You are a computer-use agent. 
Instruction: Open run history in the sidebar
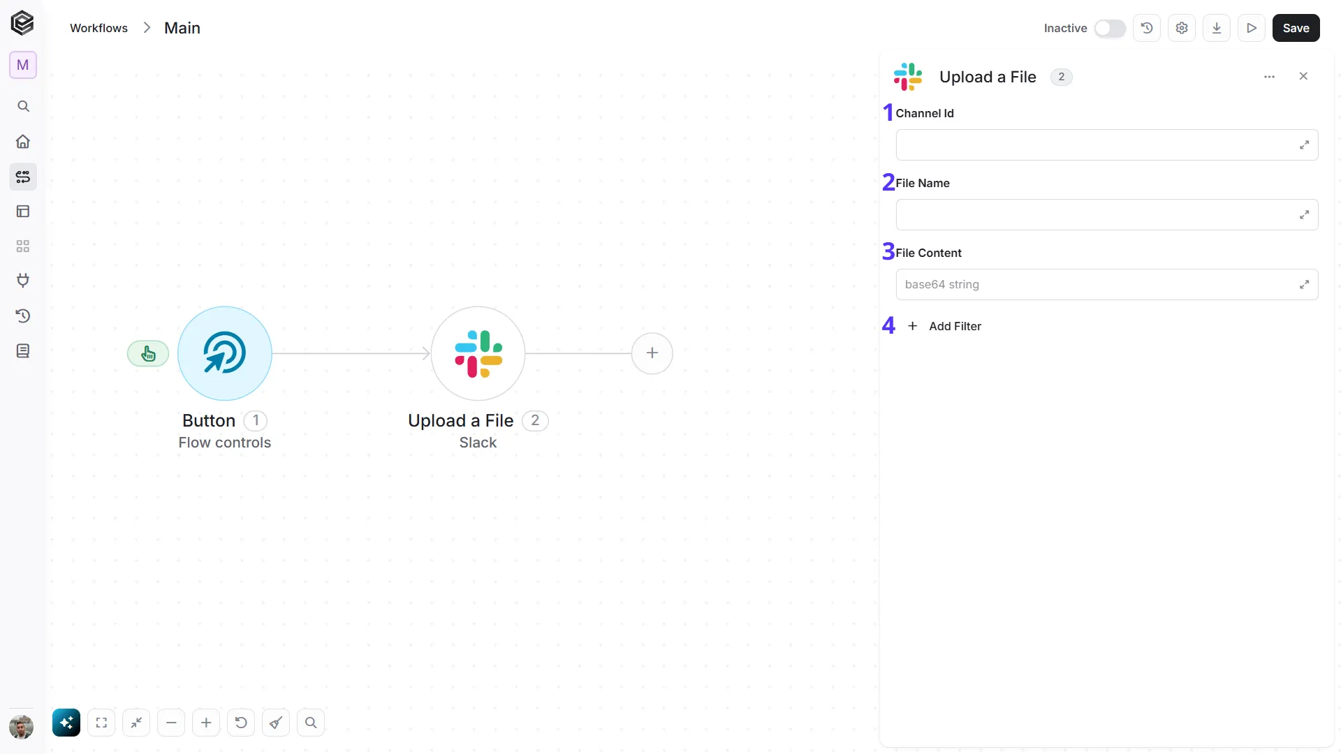coord(23,316)
